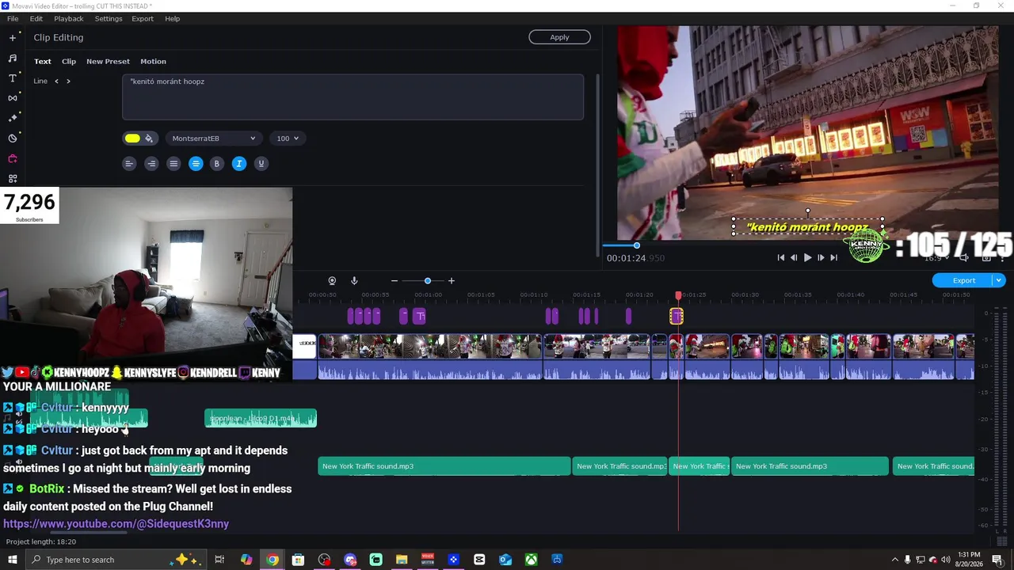Align text to the left

click(x=129, y=164)
